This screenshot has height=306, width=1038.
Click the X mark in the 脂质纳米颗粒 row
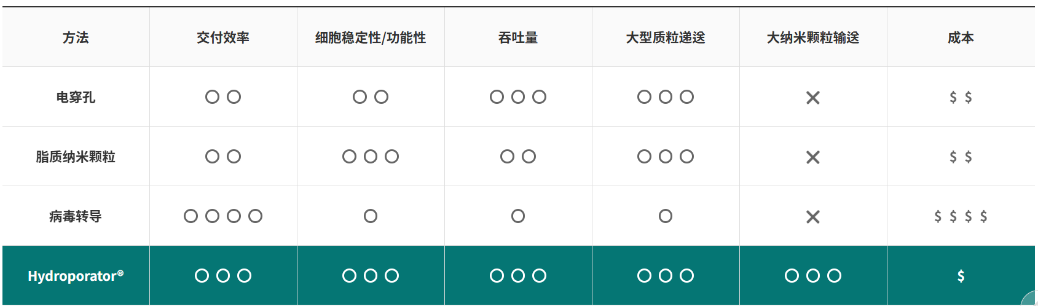point(813,157)
